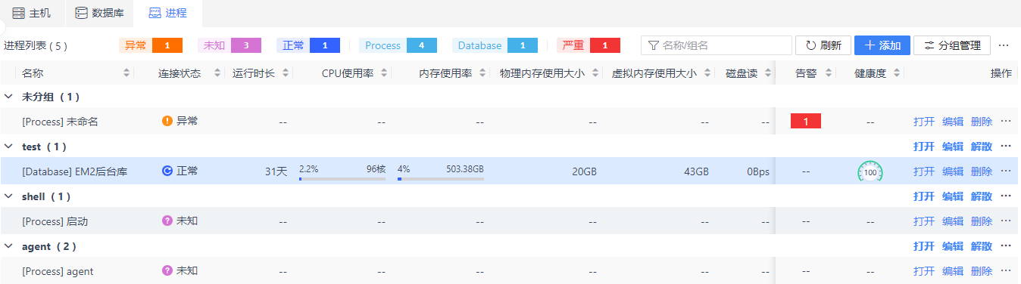Collapse the agent group
1021x284 pixels.
[8, 246]
